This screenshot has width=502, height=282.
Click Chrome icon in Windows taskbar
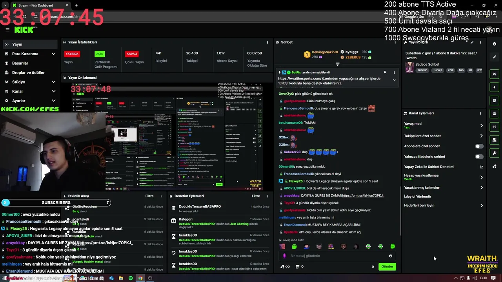point(140,278)
